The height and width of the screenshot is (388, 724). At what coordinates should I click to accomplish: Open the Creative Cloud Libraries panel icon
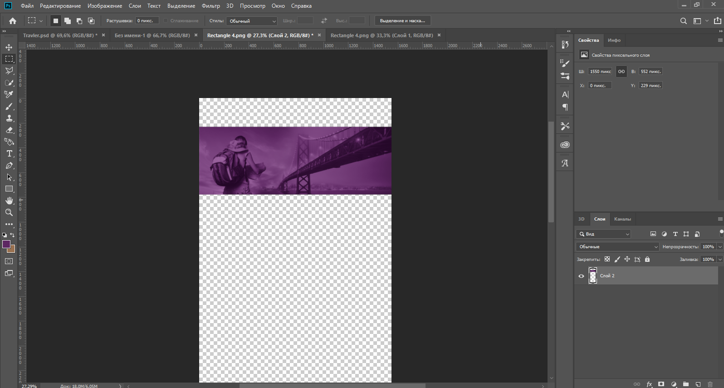coord(565,145)
